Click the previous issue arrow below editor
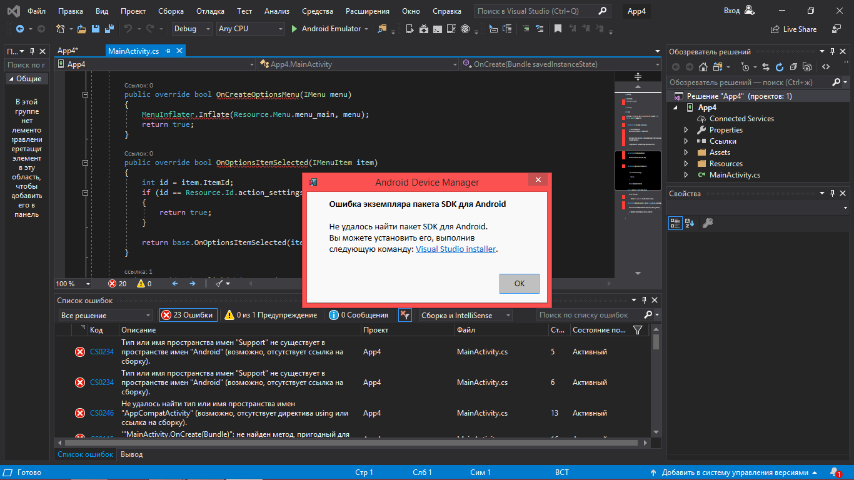Image resolution: width=854 pixels, height=480 pixels. tap(175, 283)
